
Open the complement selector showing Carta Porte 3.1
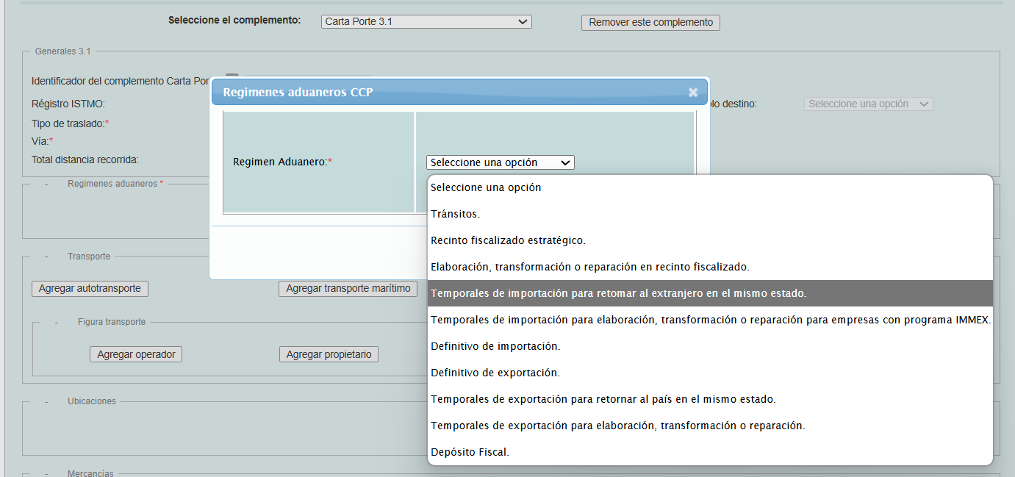[x=426, y=22]
